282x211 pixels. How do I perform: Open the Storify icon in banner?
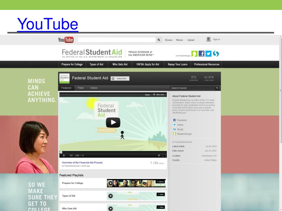(216, 54)
